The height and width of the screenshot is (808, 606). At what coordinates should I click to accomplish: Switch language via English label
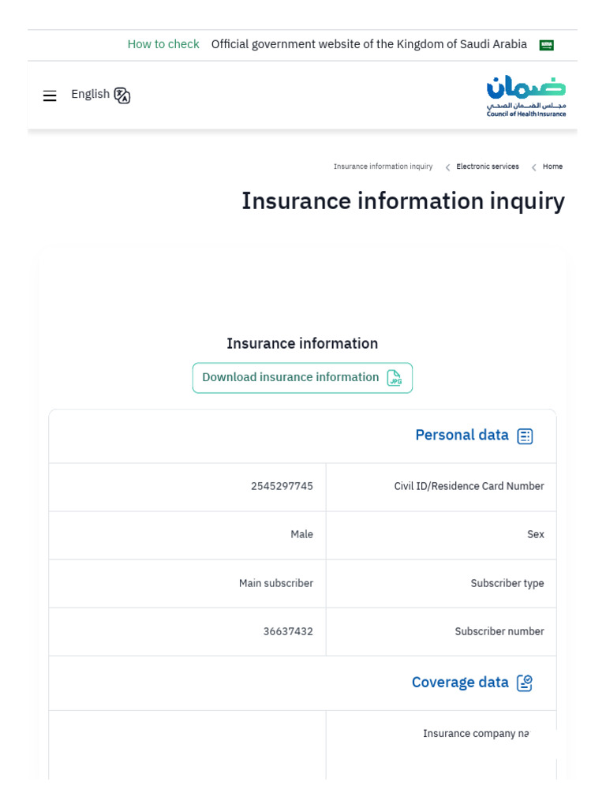[90, 95]
